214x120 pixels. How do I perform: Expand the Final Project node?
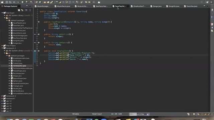click(2, 46)
